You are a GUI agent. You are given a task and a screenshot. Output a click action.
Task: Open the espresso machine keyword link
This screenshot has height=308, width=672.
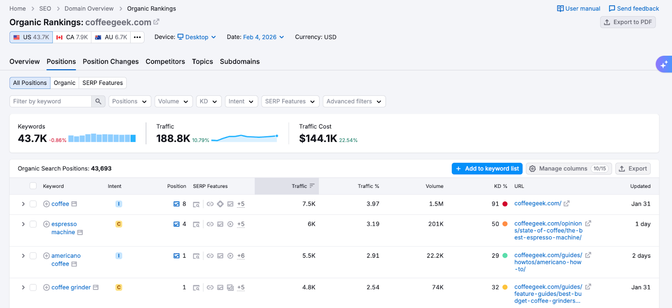point(64,228)
